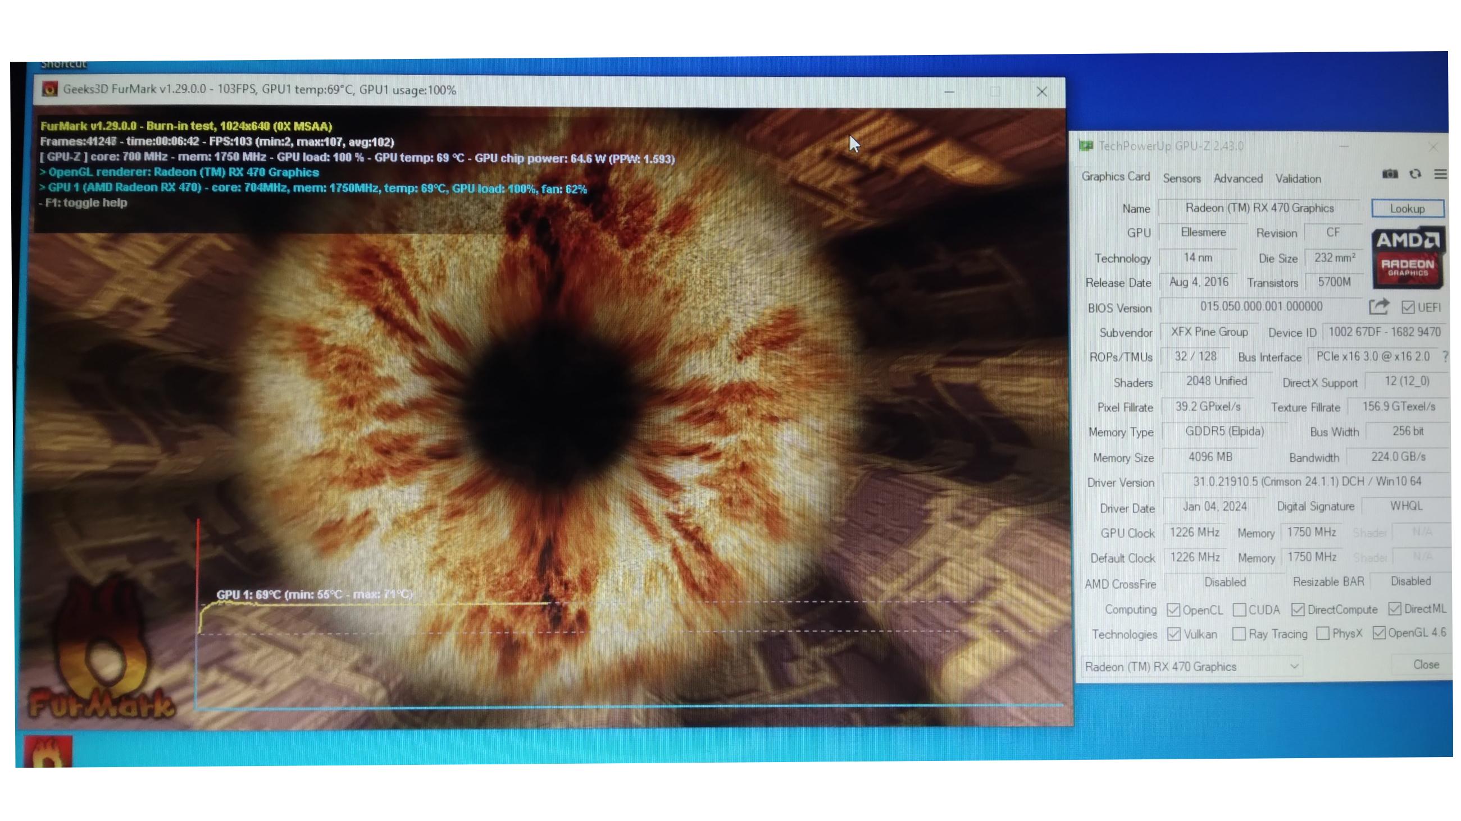Click the FurMark title bar flame icon

click(x=50, y=90)
